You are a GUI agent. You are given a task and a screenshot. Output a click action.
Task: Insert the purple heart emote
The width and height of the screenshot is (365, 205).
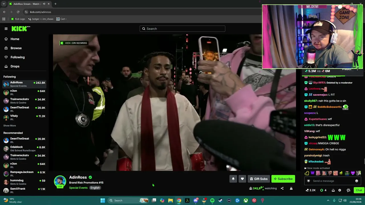(353, 173)
